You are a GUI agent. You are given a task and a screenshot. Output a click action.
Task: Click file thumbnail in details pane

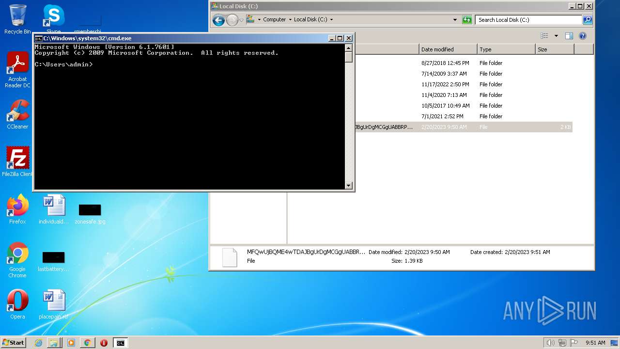click(x=230, y=257)
